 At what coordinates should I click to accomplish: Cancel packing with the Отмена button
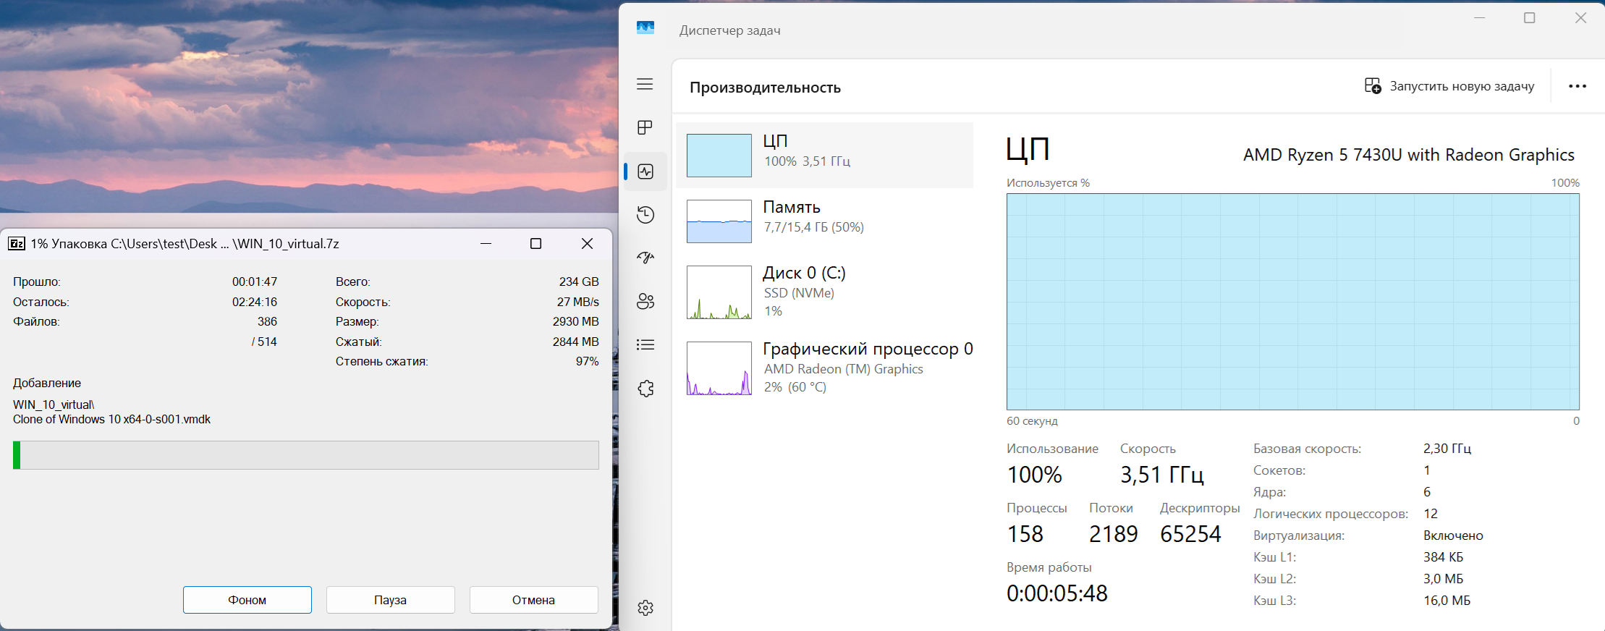pyautogui.click(x=534, y=600)
